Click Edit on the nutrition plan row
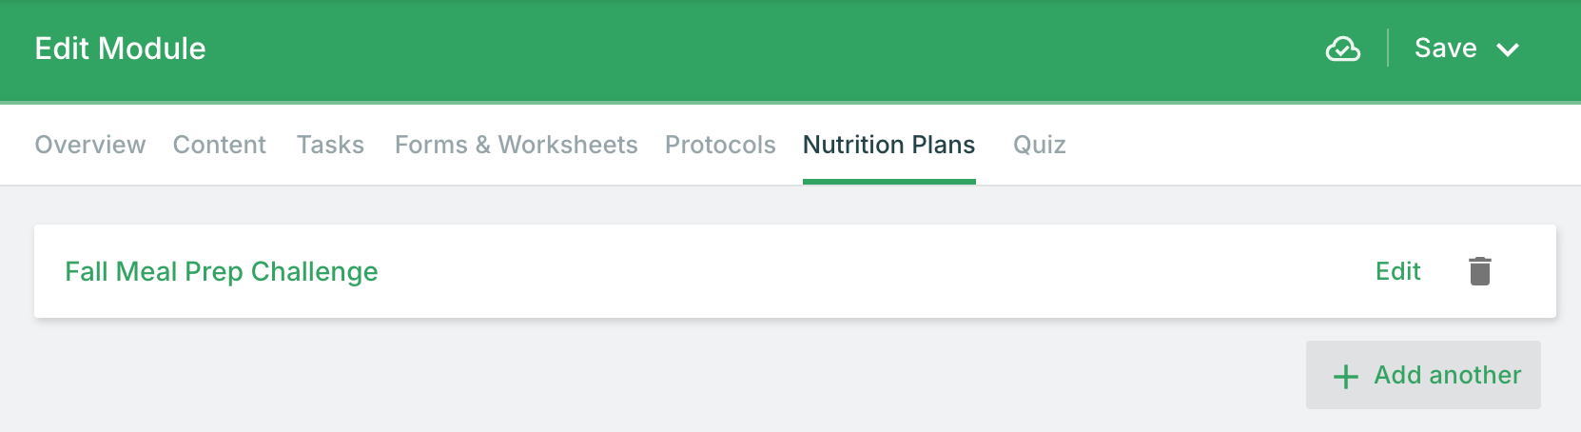 [x=1397, y=271]
